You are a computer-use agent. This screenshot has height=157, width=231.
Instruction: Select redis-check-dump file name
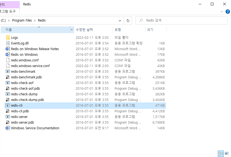pos(24,94)
